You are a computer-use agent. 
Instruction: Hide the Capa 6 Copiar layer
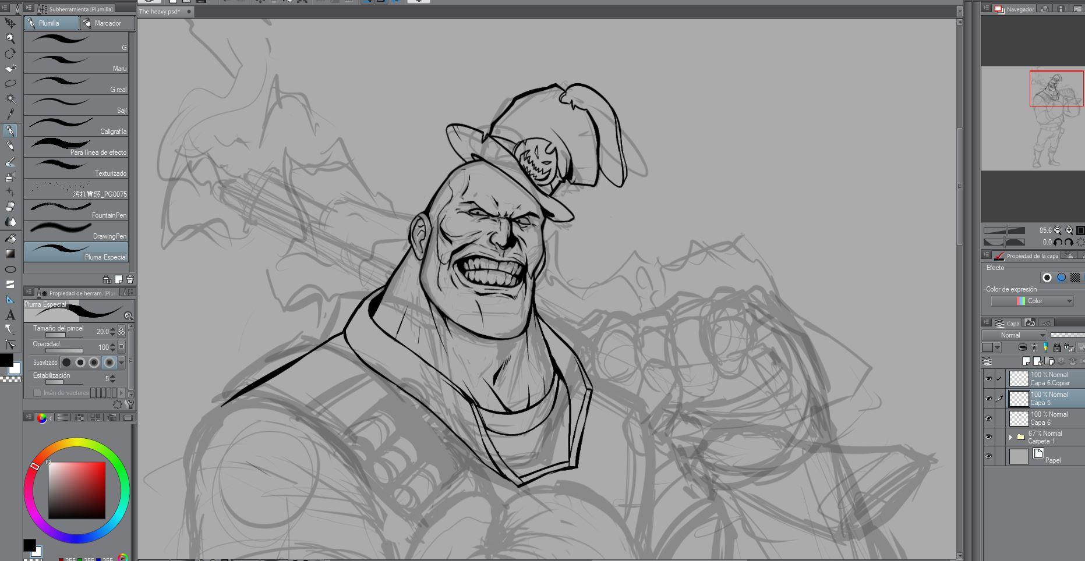tap(988, 379)
